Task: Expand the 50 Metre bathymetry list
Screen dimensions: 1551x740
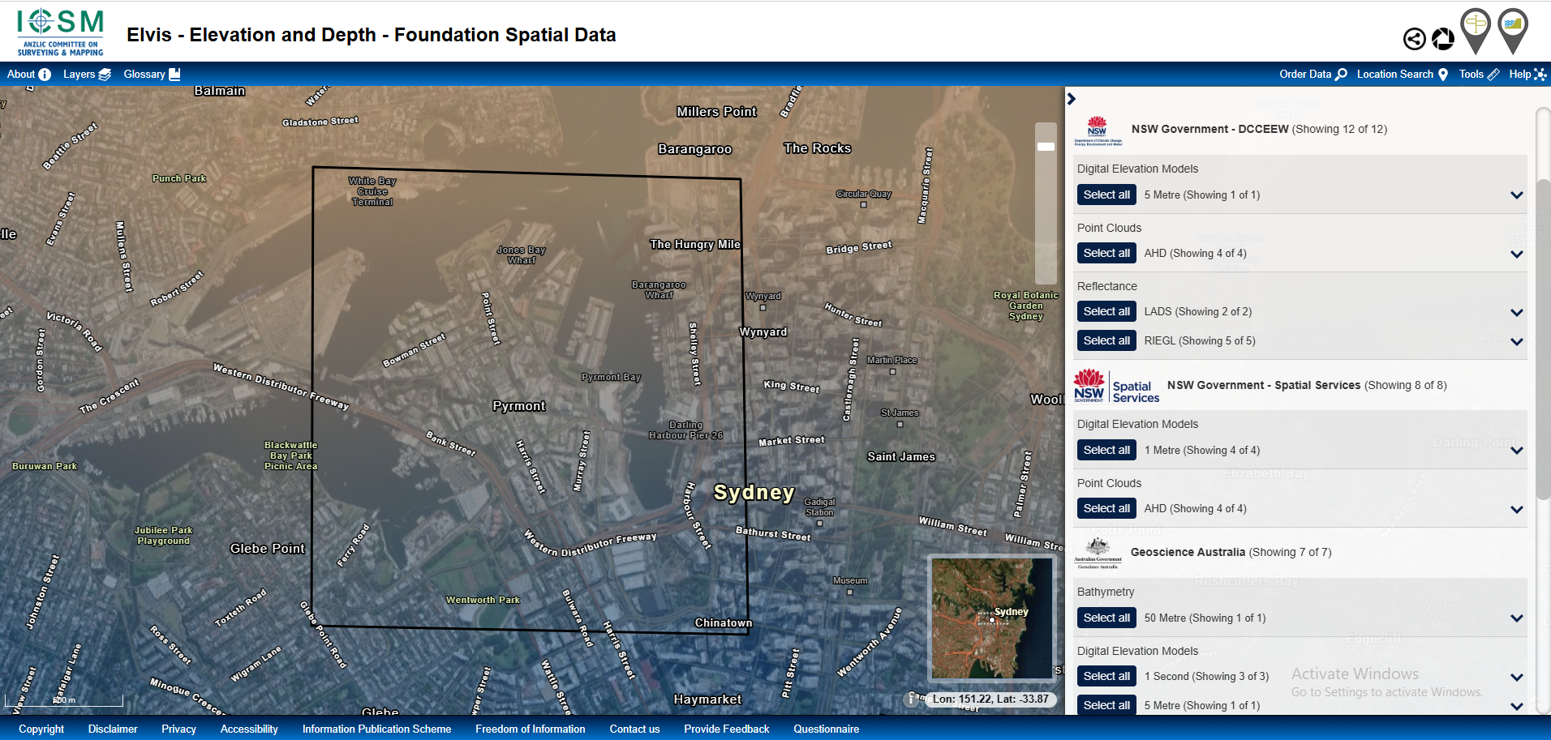Action: point(1516,618)
